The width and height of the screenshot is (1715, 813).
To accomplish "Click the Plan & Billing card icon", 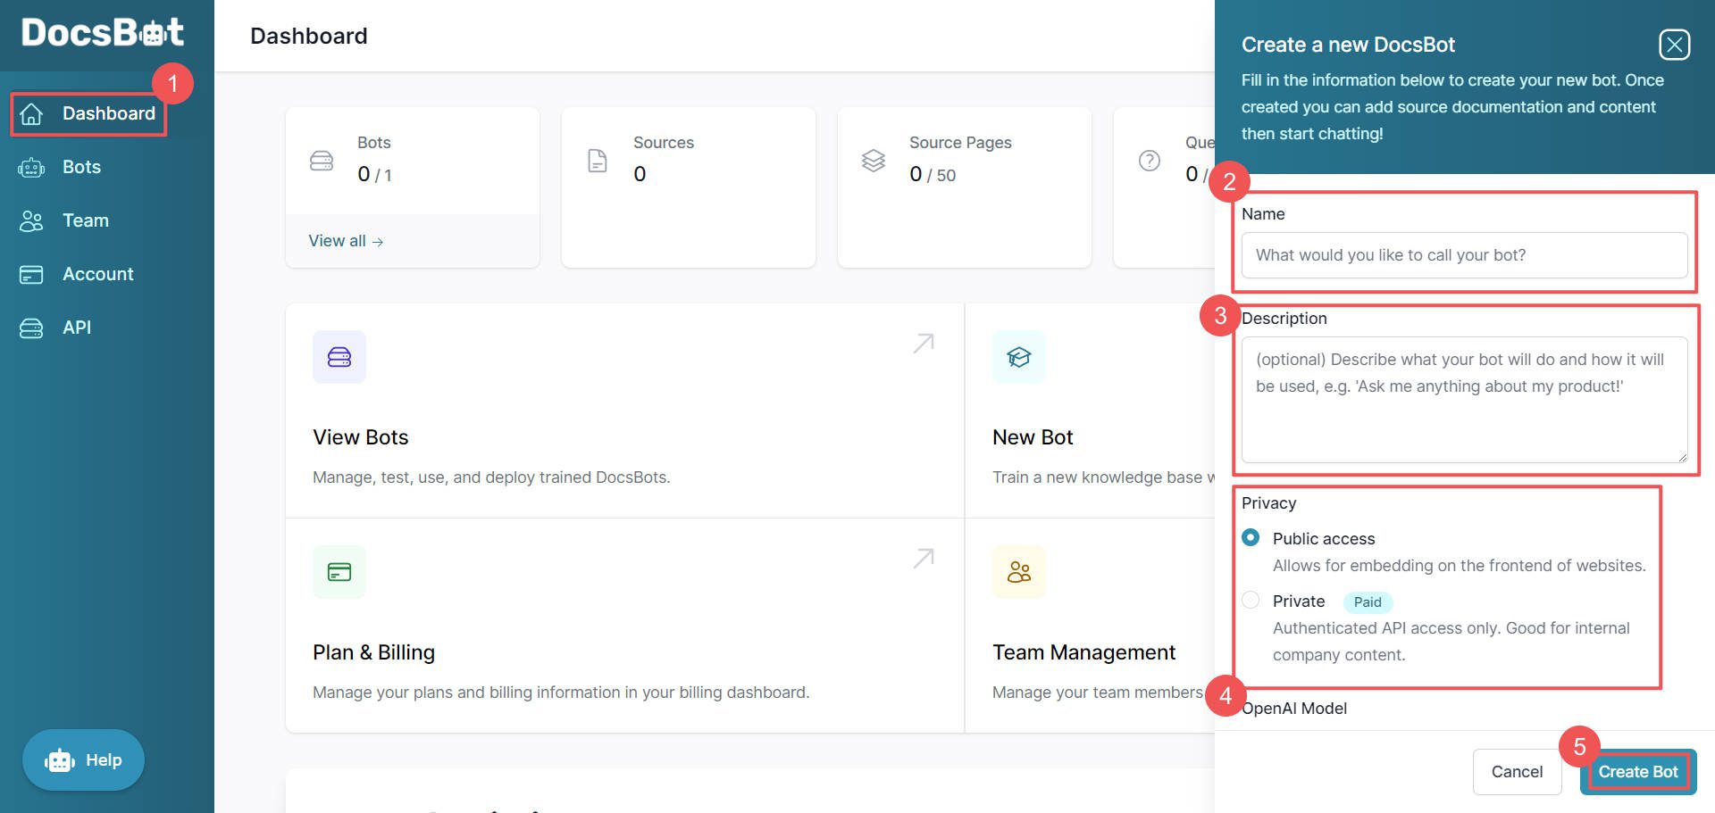I will [339, 571].
